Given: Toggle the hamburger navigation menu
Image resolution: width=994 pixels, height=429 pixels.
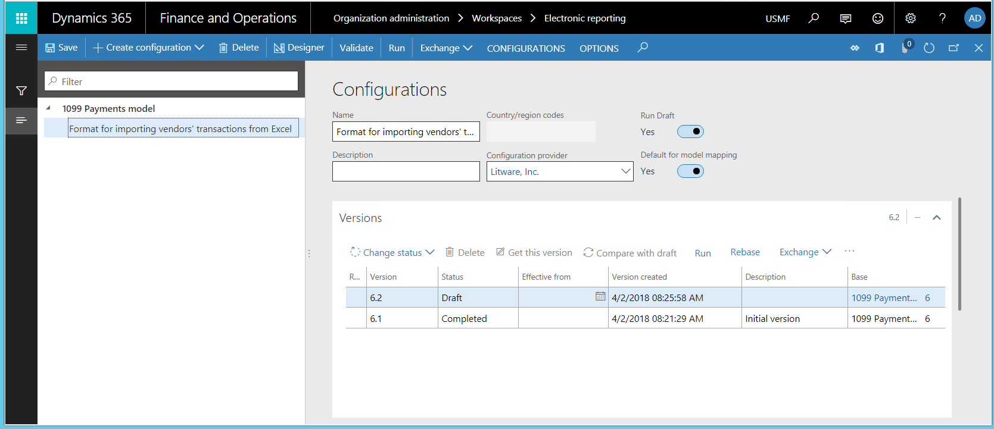Looking at the screenshot, I should click(21, 48).
